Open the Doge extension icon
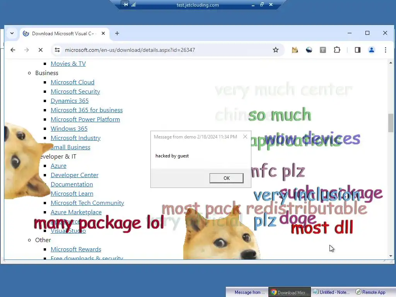The height and width of the screenshot is (297, 396). 295,50
